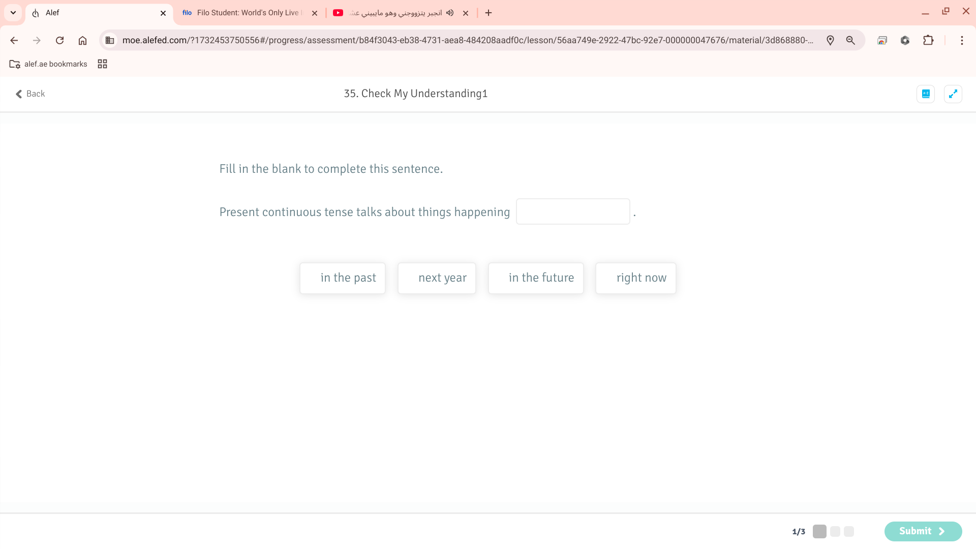The width and height of the screenshot is (976, 549).
Task: Click the '1/3' progress counter
Action: pos(799,532)
